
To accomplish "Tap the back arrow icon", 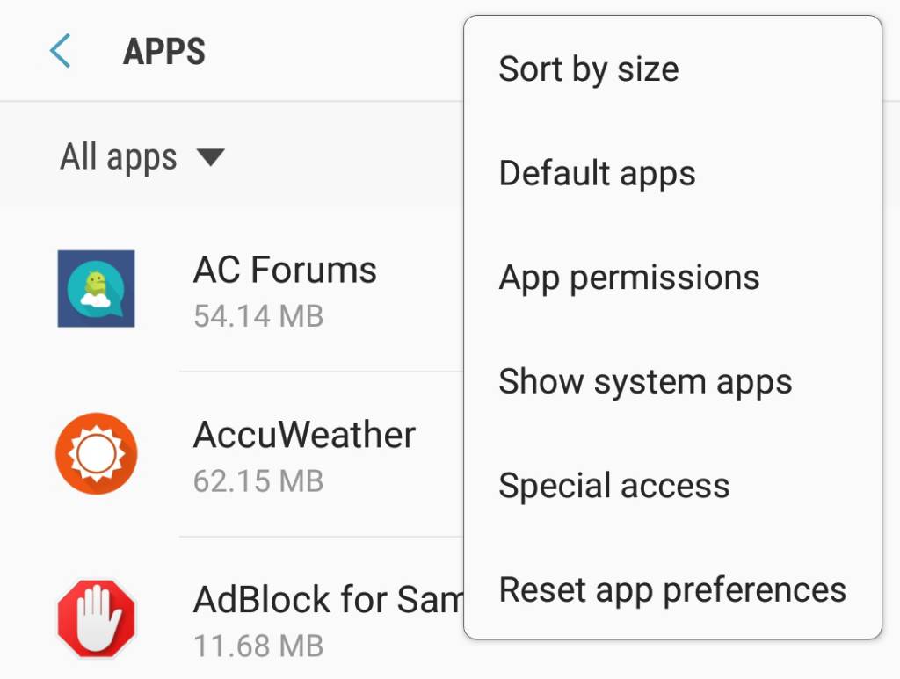I will 60,50.
